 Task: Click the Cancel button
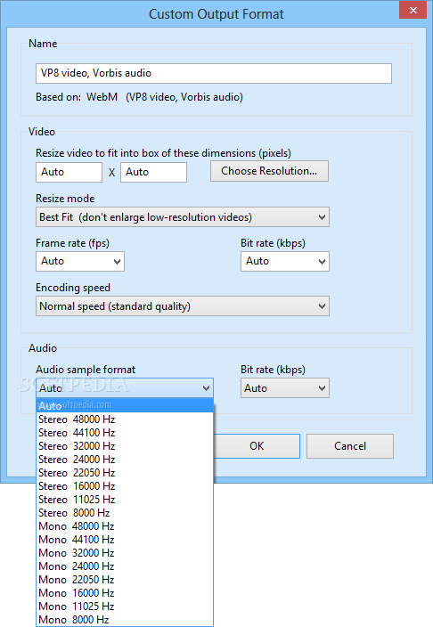pyautogui.click(x=350, y=446)
